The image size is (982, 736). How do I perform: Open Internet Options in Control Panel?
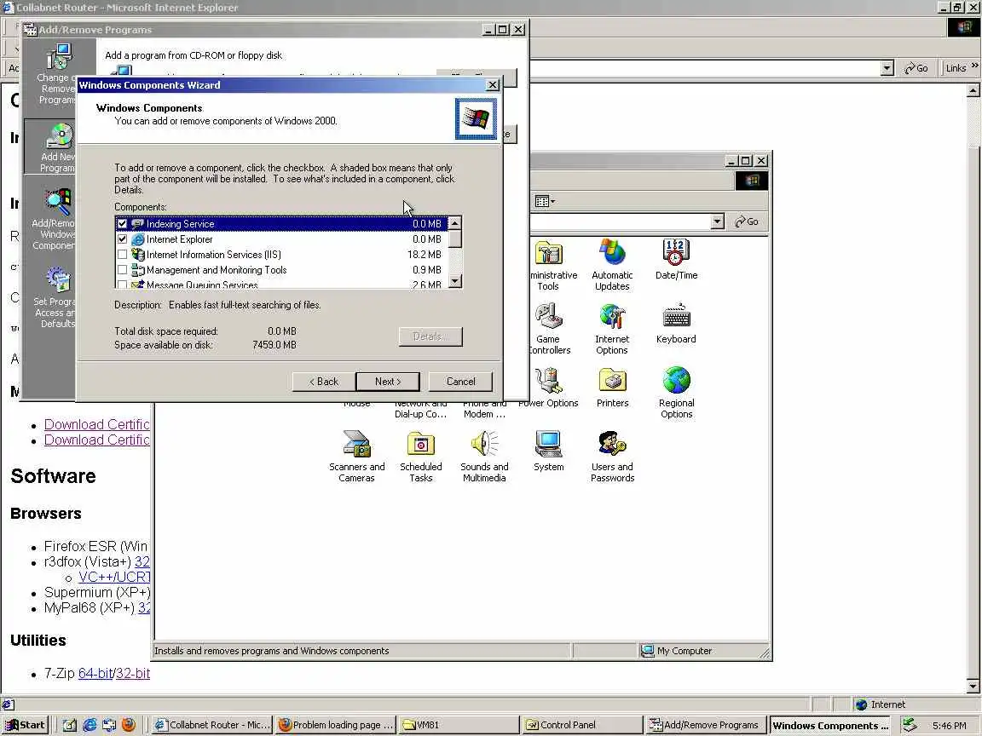612,329
